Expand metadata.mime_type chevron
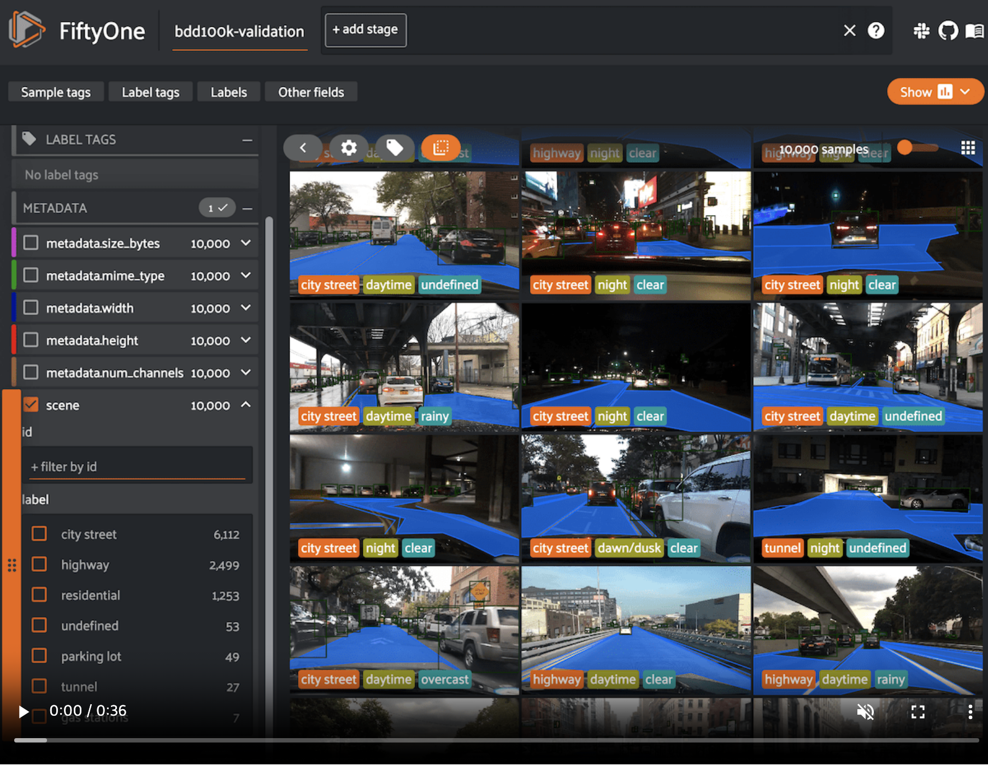The height and width of the screenshot is (766, 988). click(246, 275)
